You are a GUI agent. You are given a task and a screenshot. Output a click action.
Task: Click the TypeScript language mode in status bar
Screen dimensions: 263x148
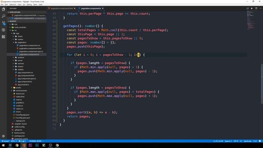click(247, 141)
